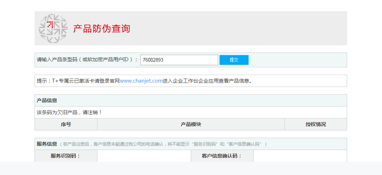Click the 序号 column header
This screenshot has height=175, width=382.
tap(66, 125)
